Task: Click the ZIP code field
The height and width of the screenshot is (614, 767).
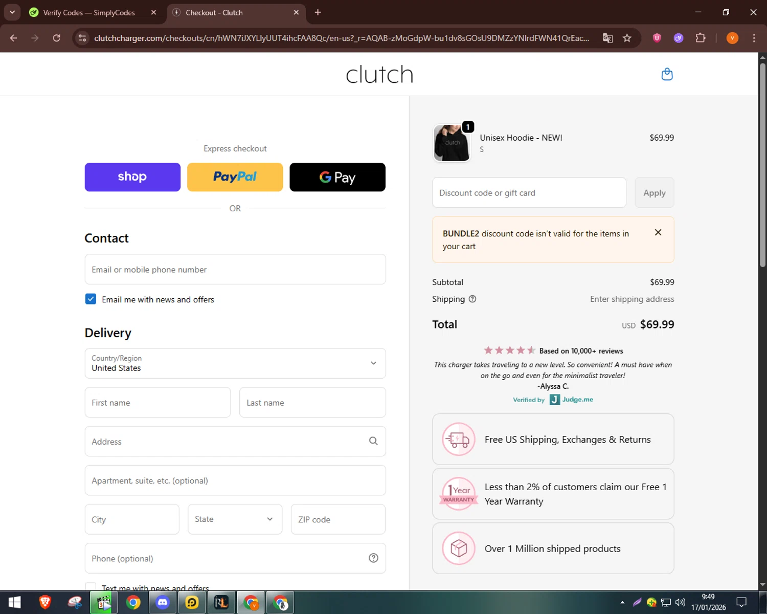Action: point(338,519)
